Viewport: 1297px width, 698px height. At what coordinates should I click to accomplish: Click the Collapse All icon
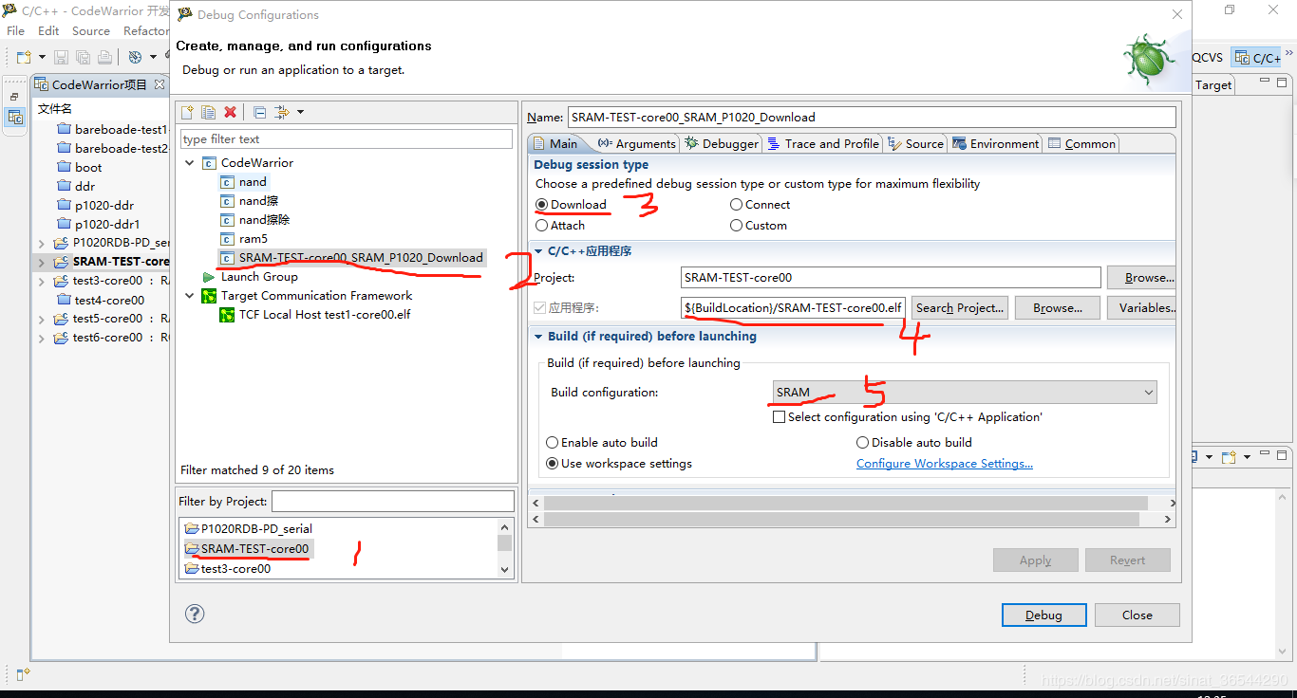pyautogui.click(x=259, y=112)
